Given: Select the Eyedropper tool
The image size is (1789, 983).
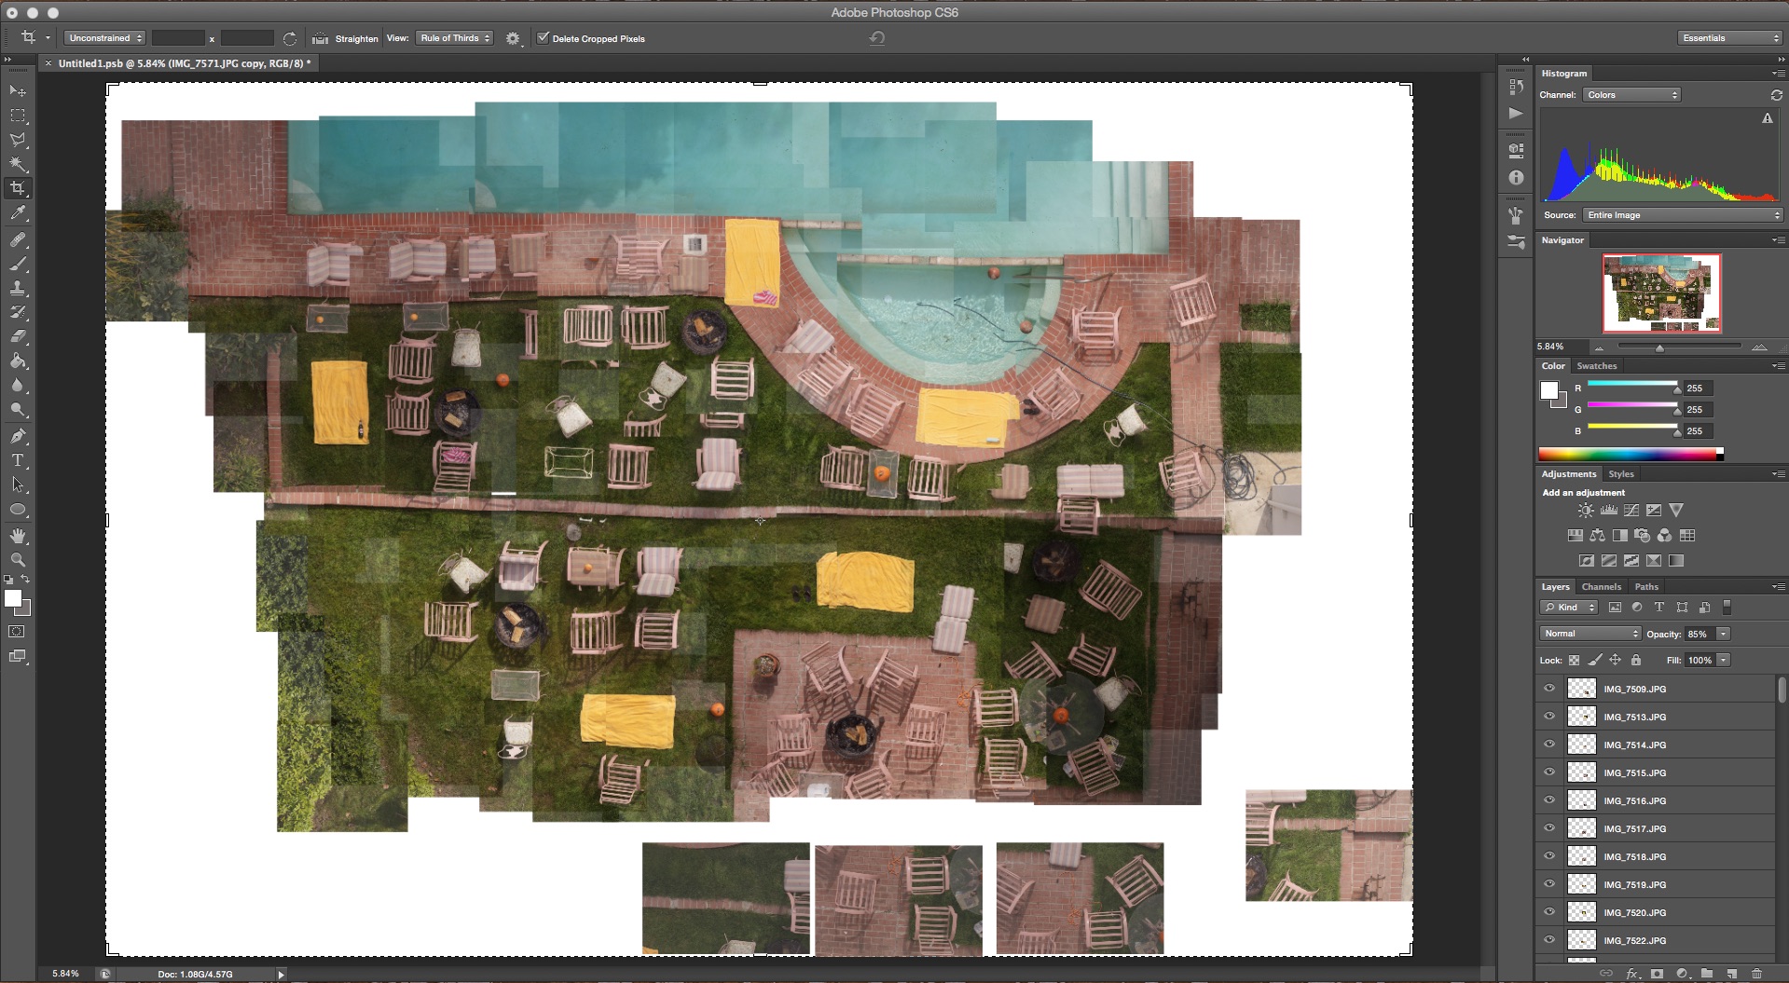Looking at the screenshot, I should pos(18,213).
